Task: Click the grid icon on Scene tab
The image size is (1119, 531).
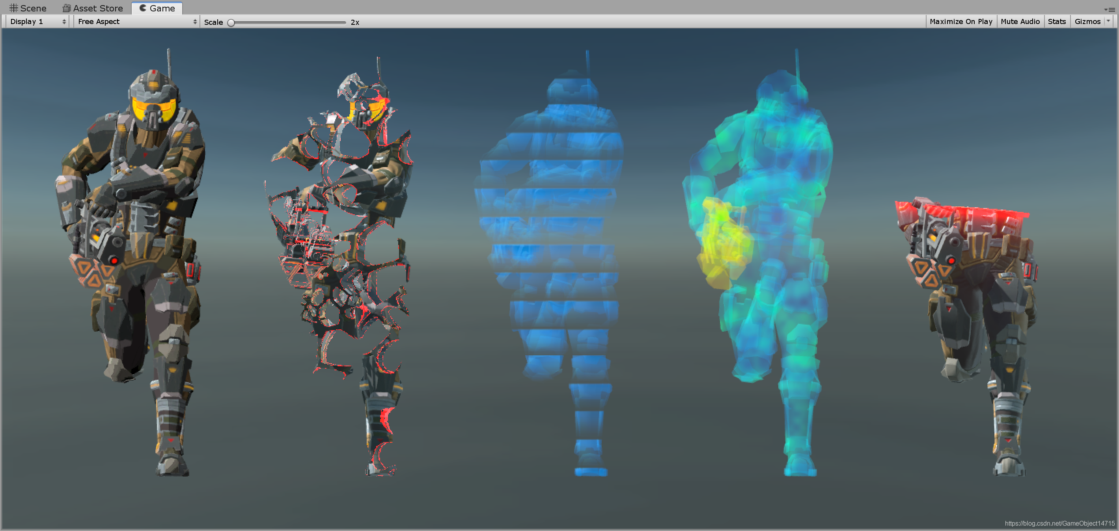Action: point(13,8)
